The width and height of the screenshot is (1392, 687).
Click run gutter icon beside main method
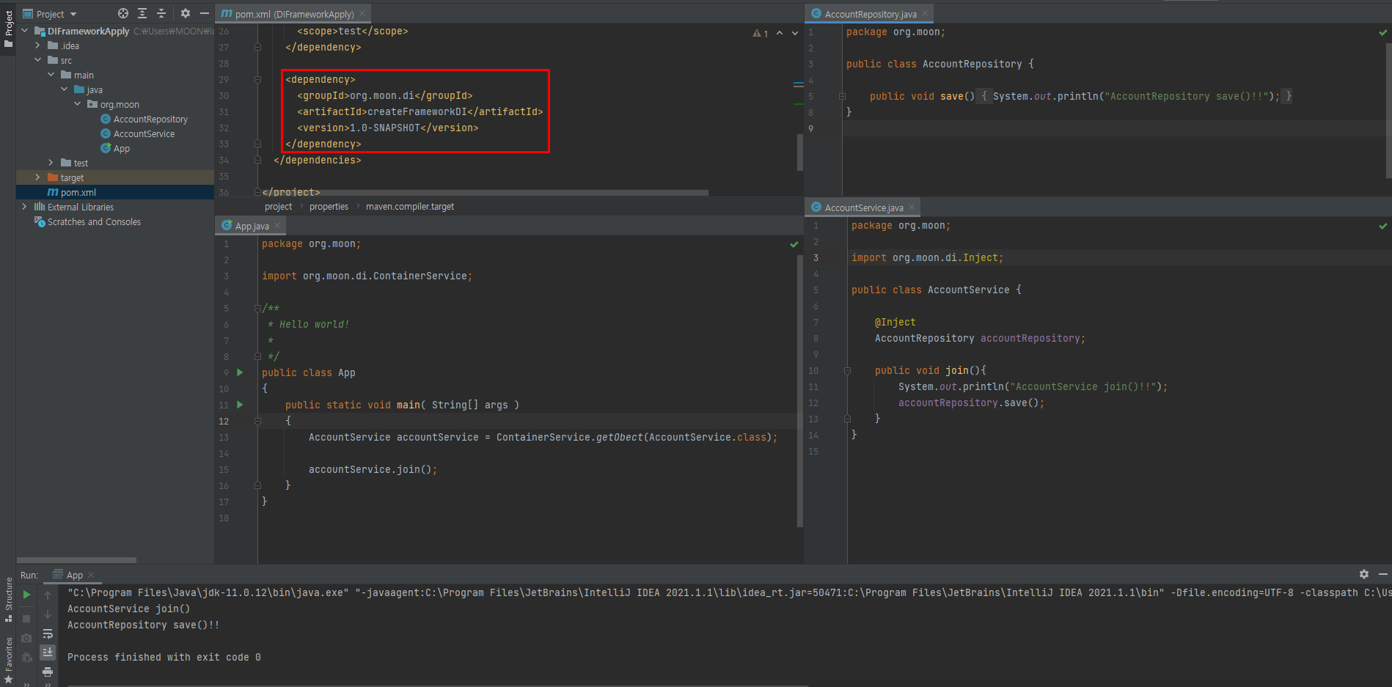pyautogui.click(x=240, y=405)
